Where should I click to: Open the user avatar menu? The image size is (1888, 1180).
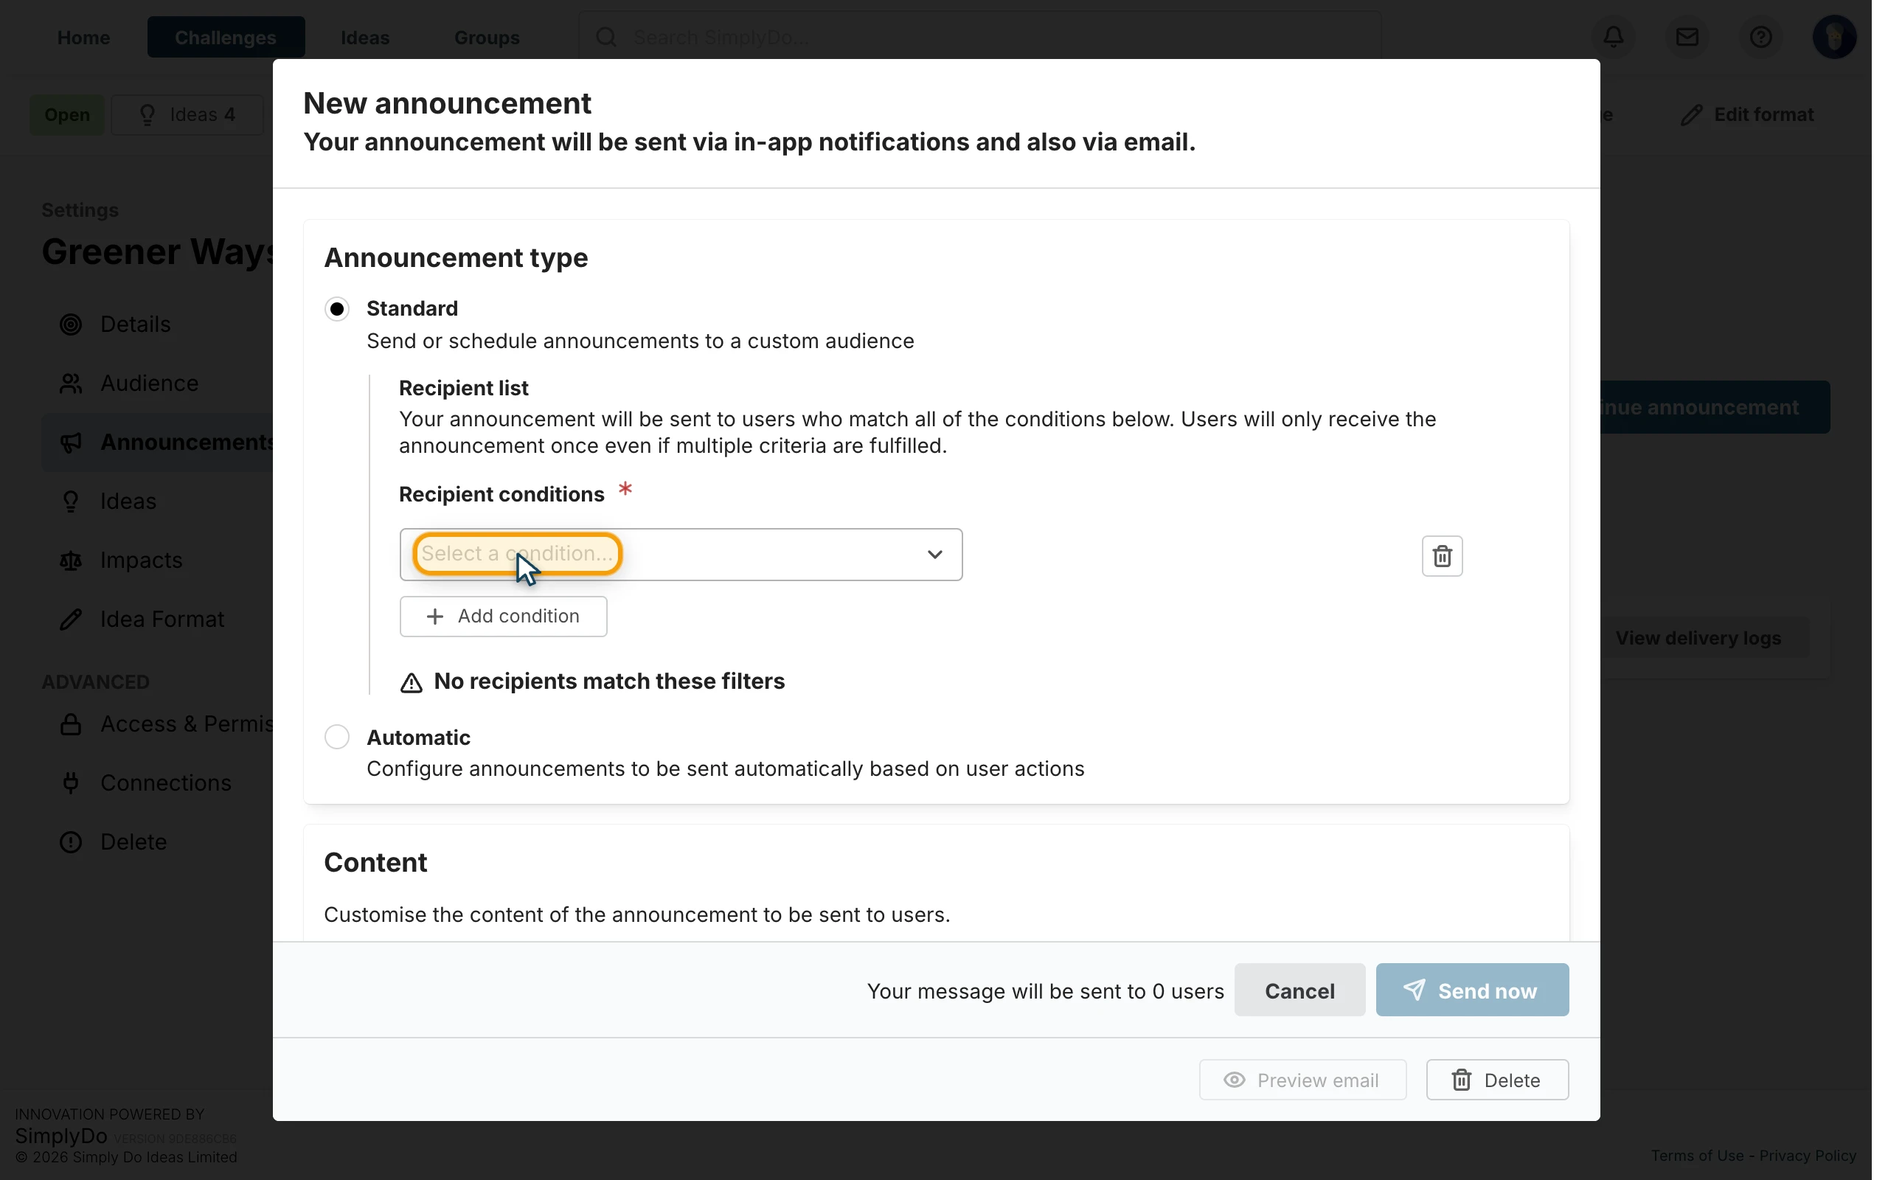(x=1834, y=37)
